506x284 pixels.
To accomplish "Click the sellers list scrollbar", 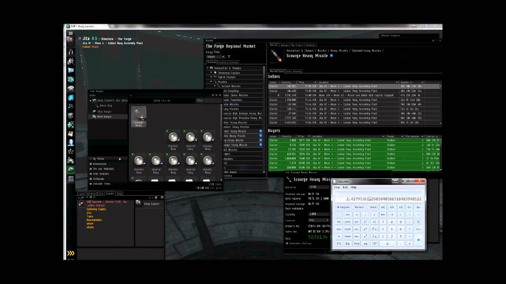I will click(440, 104).
